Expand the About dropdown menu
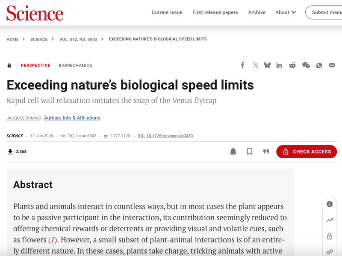 coord(286,12)
